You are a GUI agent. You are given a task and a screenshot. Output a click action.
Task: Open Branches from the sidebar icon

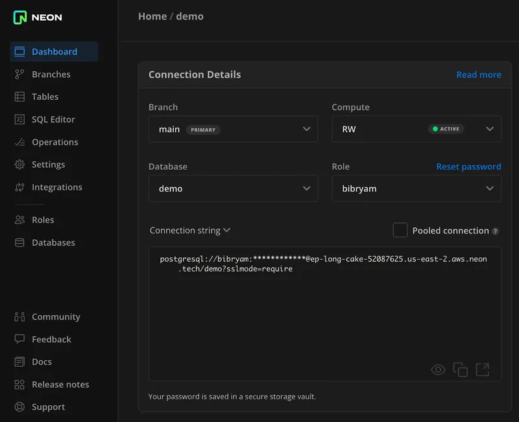click(19, 75)
